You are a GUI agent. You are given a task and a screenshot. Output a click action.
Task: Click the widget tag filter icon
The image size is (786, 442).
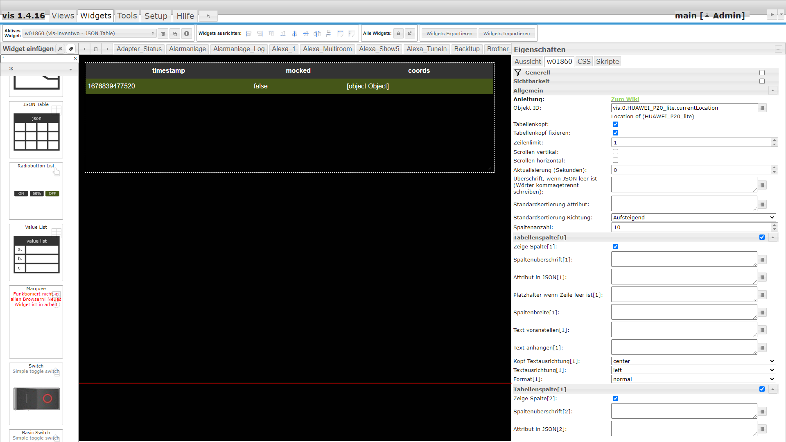pos(71,49)
